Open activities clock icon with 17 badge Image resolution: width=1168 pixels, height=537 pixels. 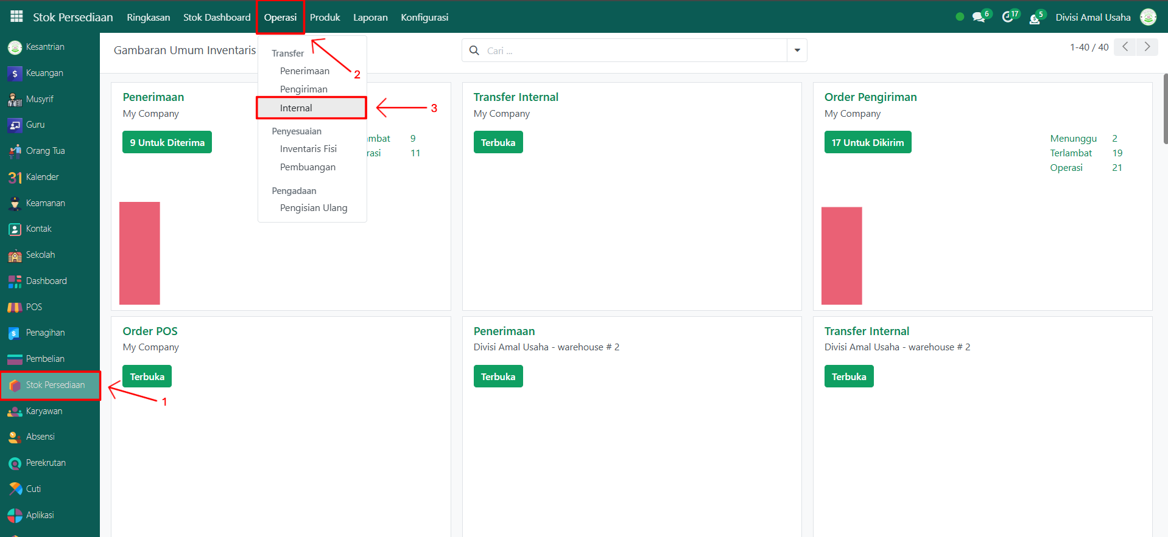pos(1008,17)
